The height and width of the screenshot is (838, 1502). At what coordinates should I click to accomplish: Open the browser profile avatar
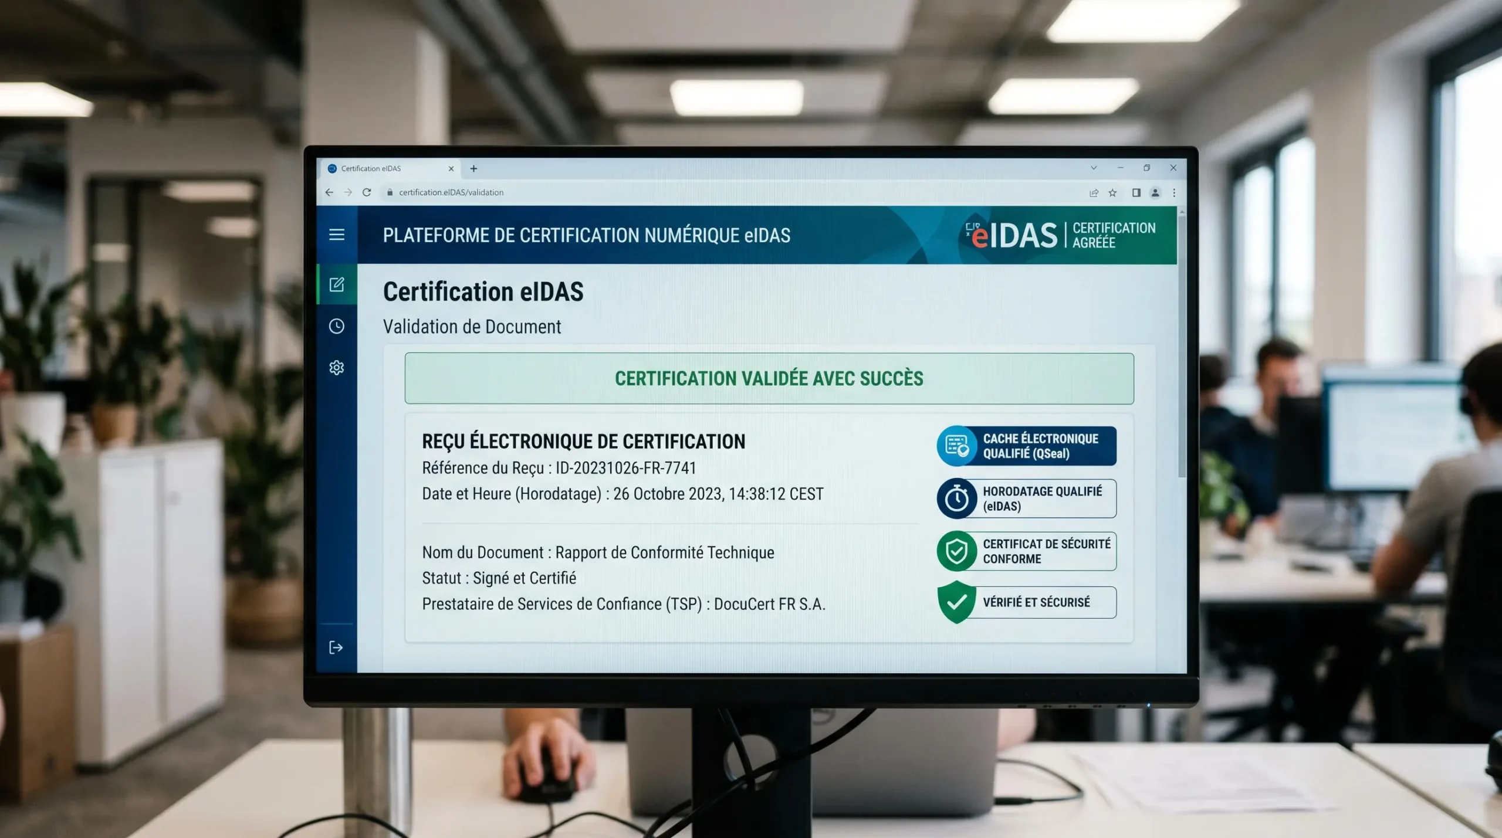[x=1155, y=193]
